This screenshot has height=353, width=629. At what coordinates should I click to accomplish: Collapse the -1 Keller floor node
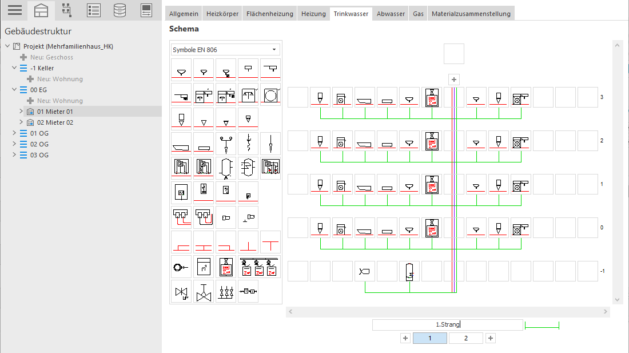14,68
